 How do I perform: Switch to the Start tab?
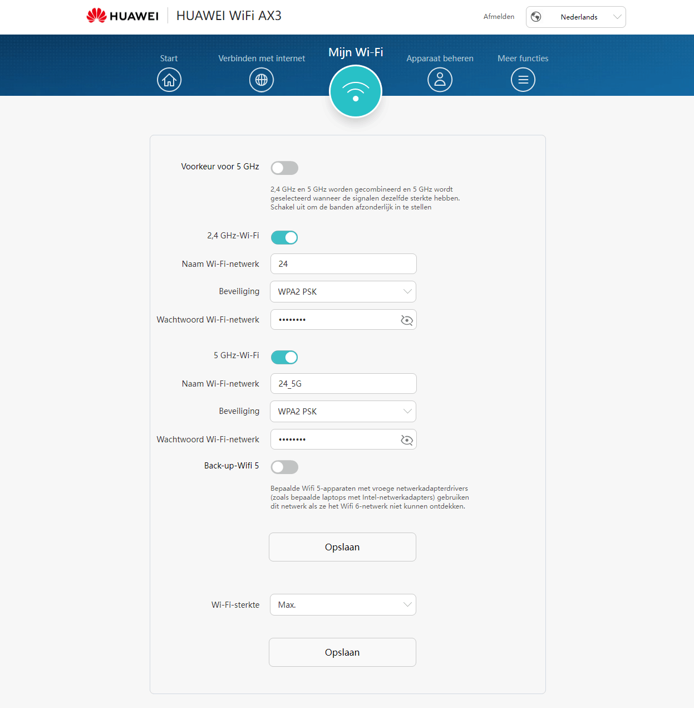tap(169, 58)
